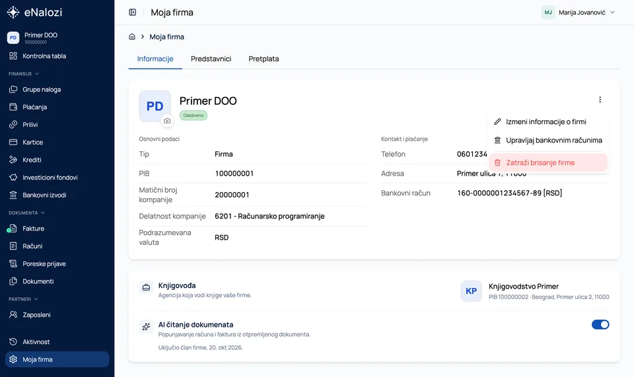Viewport: 634px width, 377px height.
Task: Select Izmeni informacije o firmi menu item
Action: click(x=548, y=121)
